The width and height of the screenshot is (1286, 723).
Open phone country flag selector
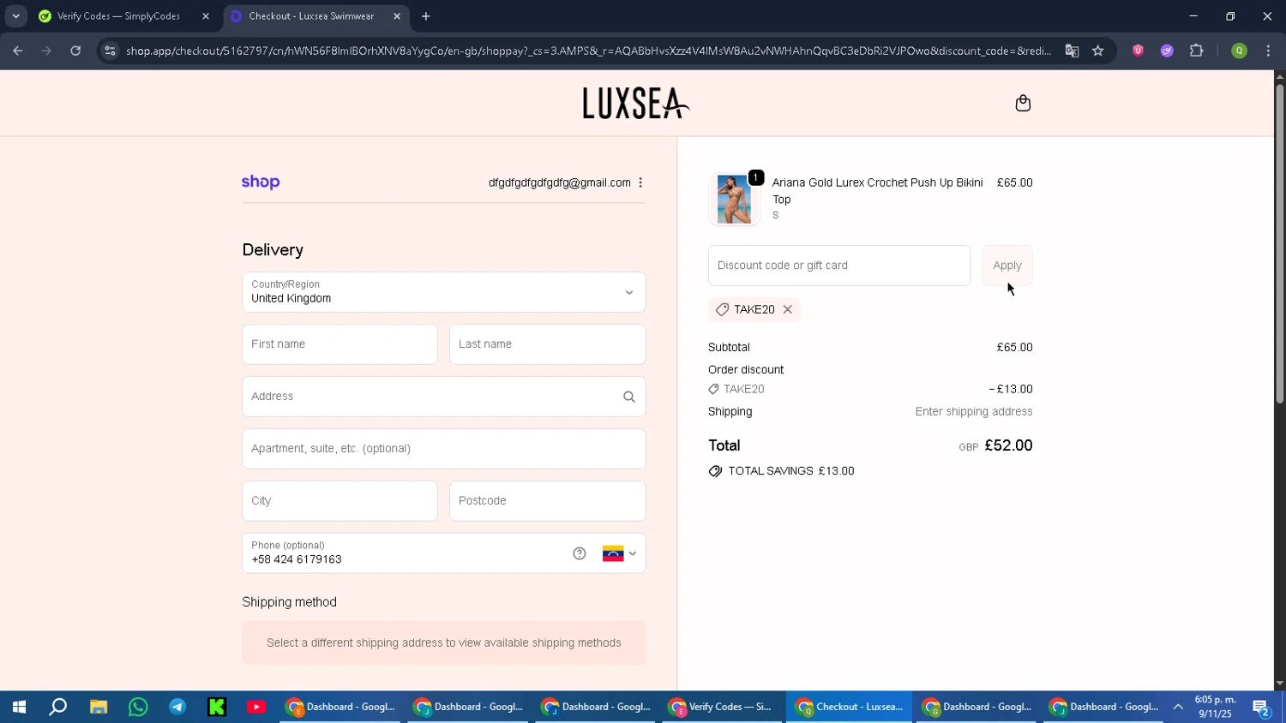click(620, 553)
